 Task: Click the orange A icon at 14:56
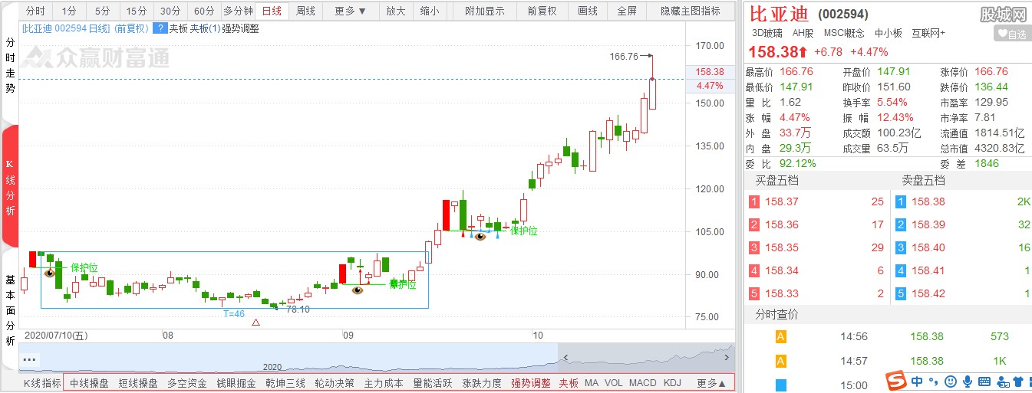click(781, 336)
